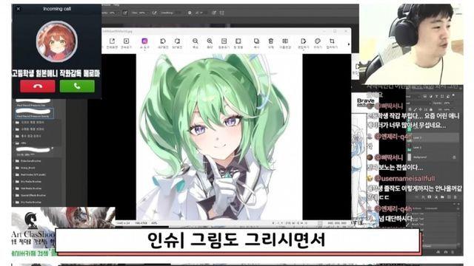
Task: Select the Hard Round Pressure Size brush preset
Action: (33, 103)
